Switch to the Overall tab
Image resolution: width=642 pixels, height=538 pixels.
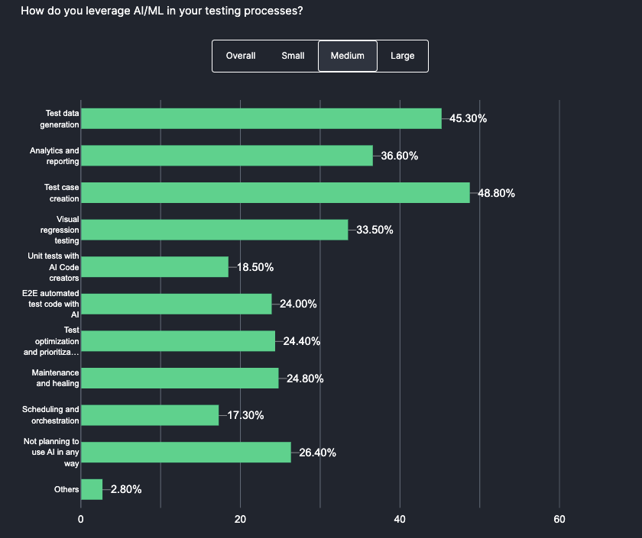pos(241,56)
